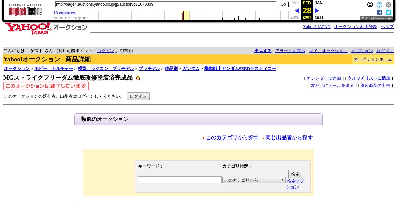Click the Wayback Machine logo
This screenshot has width=397, height=208.
[x=25, y=10]
